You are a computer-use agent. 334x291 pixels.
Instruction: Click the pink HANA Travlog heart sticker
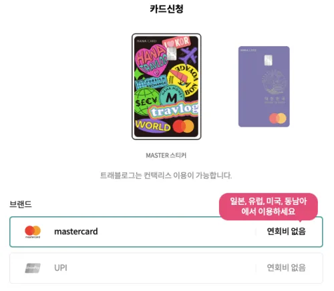151,61
